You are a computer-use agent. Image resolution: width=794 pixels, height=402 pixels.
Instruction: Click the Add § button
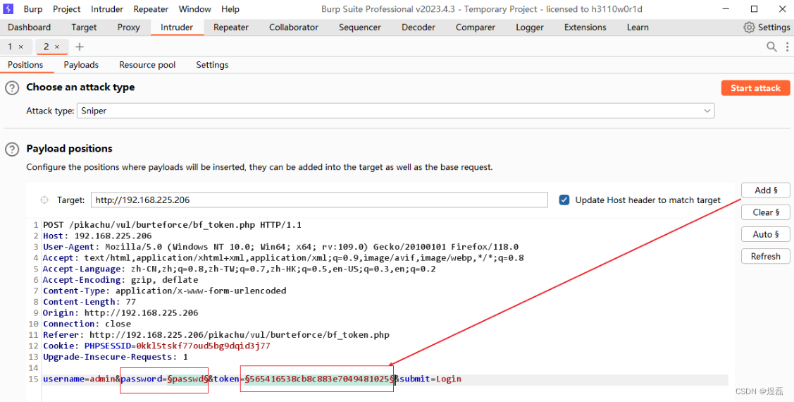pyautogui.click(x=766, y=190)
